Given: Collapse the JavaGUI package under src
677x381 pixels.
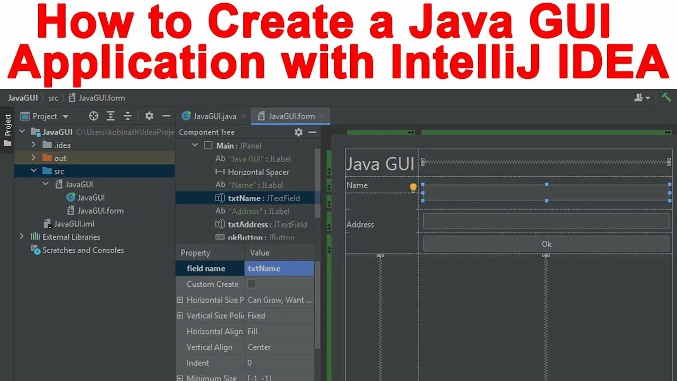Looking at the screenshot, I should 45,184.
